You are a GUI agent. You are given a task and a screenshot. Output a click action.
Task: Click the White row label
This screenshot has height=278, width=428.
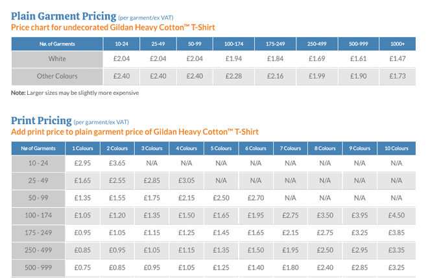click(57, 58)
